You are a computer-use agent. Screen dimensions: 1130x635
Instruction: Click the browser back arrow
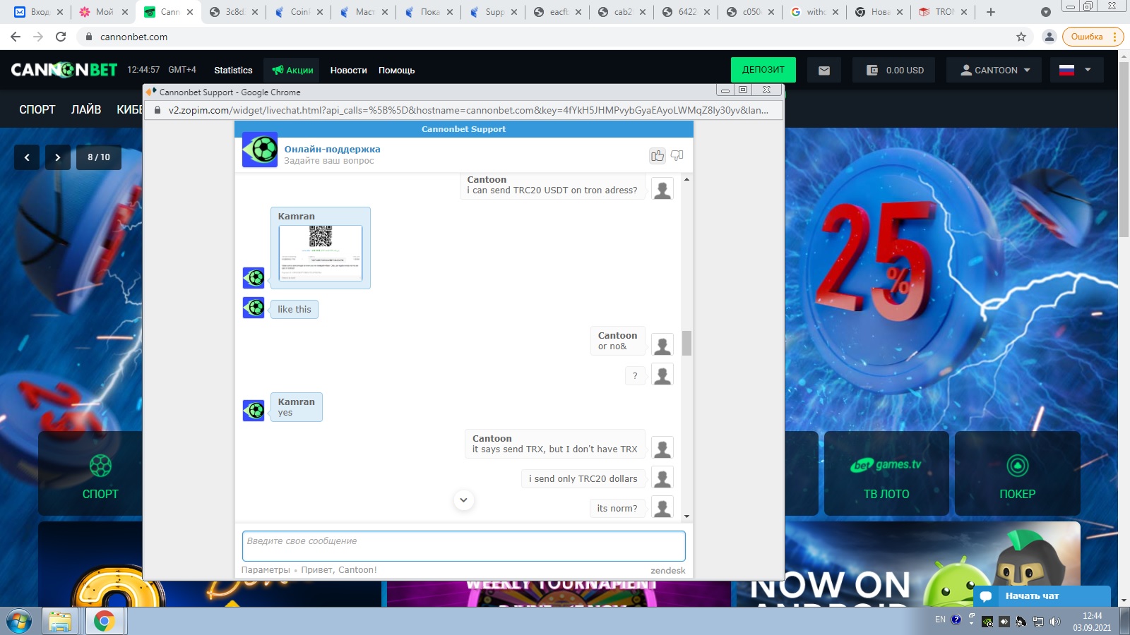pyautogui.click(x=16, y=37)
